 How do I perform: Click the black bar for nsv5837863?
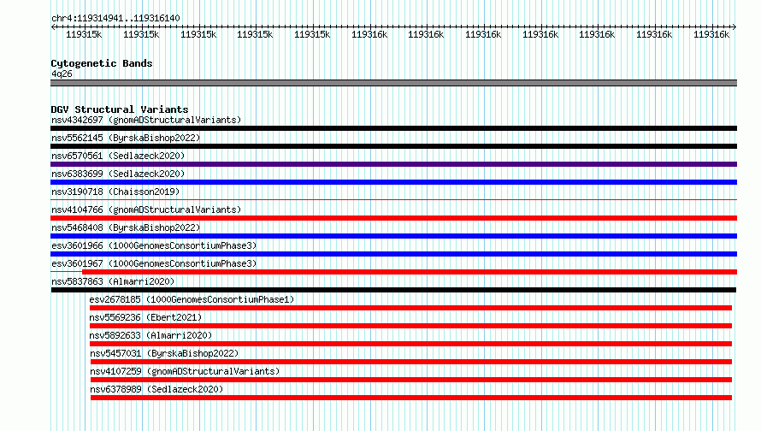(x=393, y=290)
